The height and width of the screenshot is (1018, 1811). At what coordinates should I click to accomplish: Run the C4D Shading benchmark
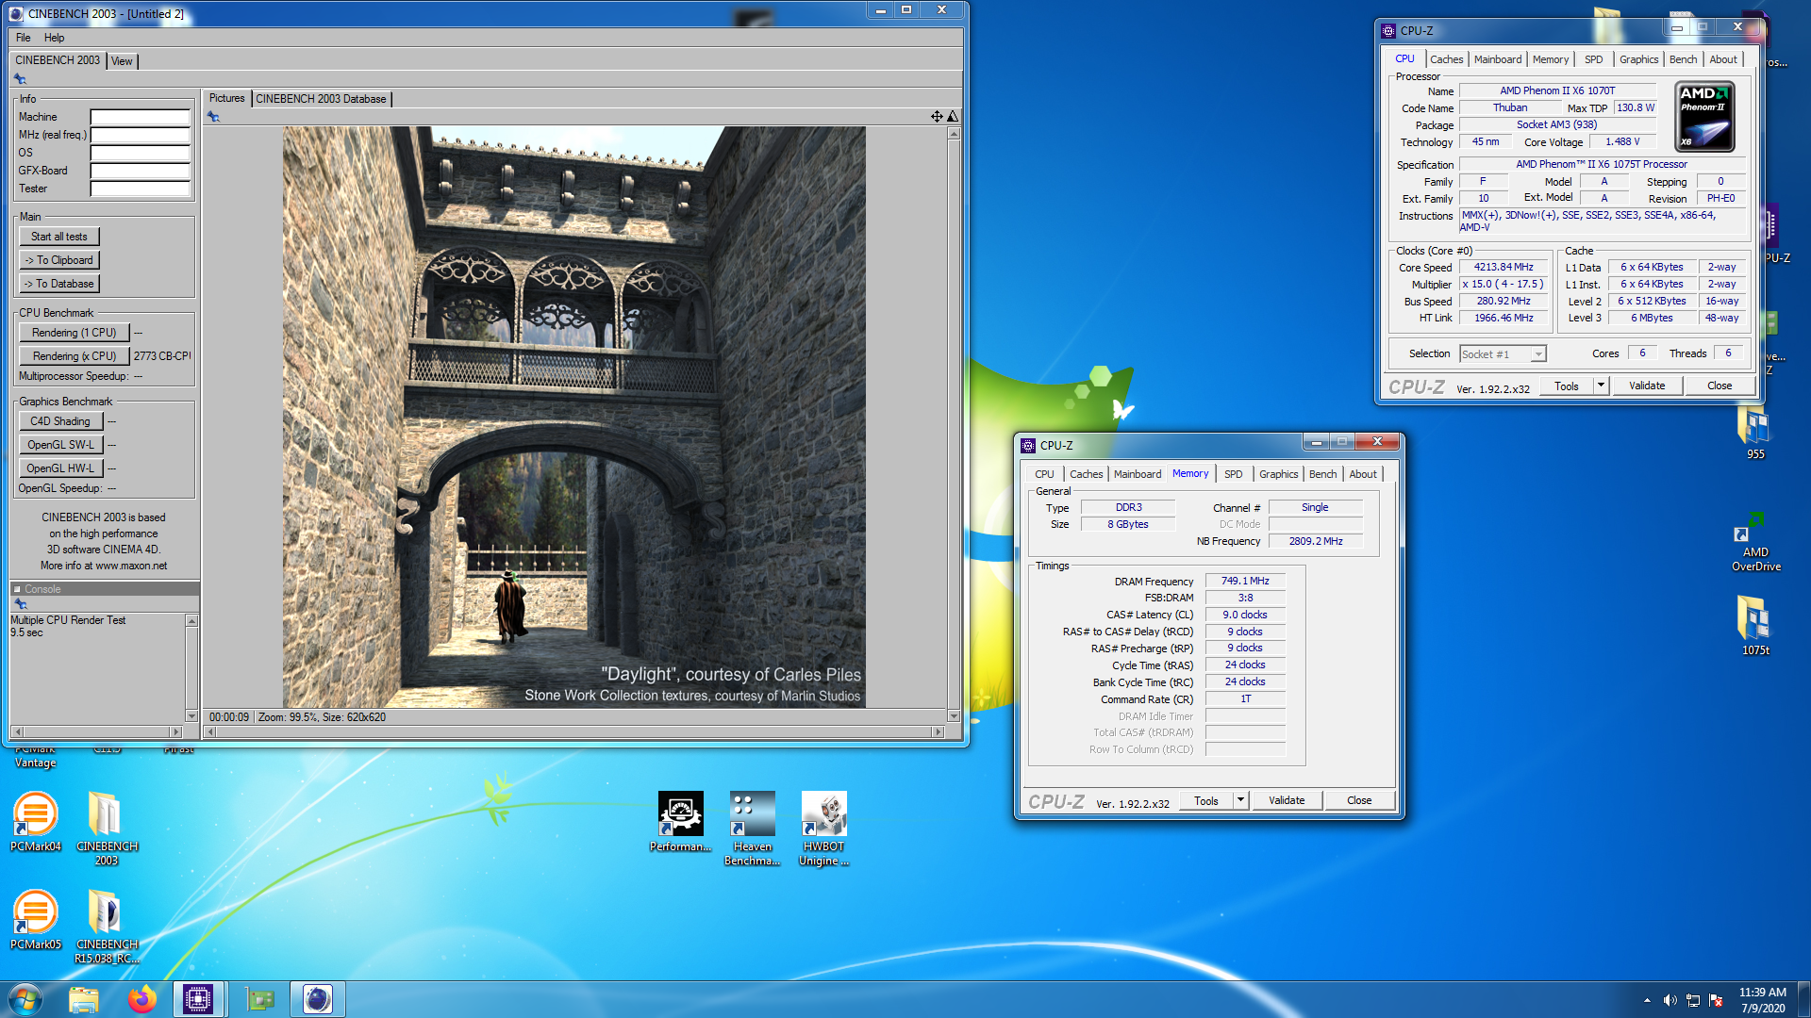click(x=60, y=421)
